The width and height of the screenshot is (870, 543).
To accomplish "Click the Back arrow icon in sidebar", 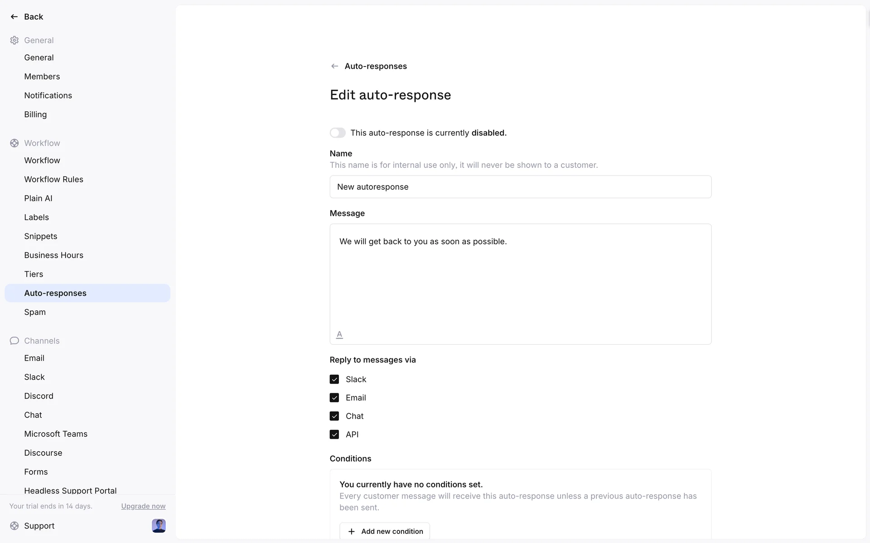I will pyautogui.click(x=14, y=17).
